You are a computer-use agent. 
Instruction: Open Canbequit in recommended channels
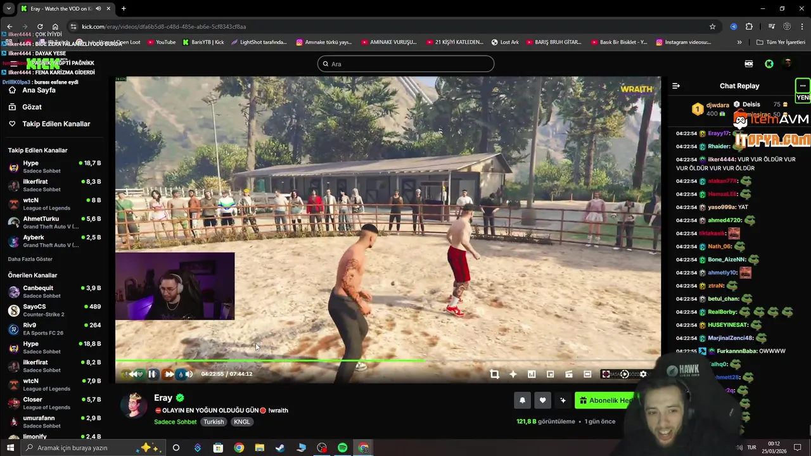click(x=54, y=292)
